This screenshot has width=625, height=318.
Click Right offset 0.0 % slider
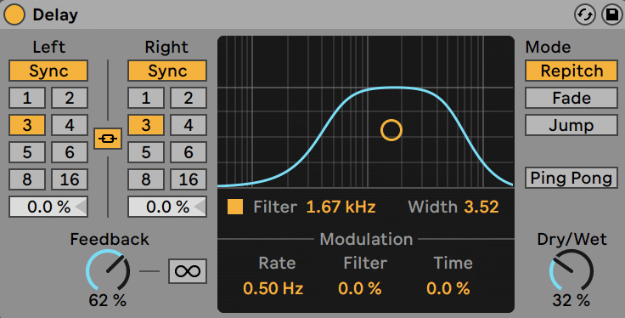(167, 207)
